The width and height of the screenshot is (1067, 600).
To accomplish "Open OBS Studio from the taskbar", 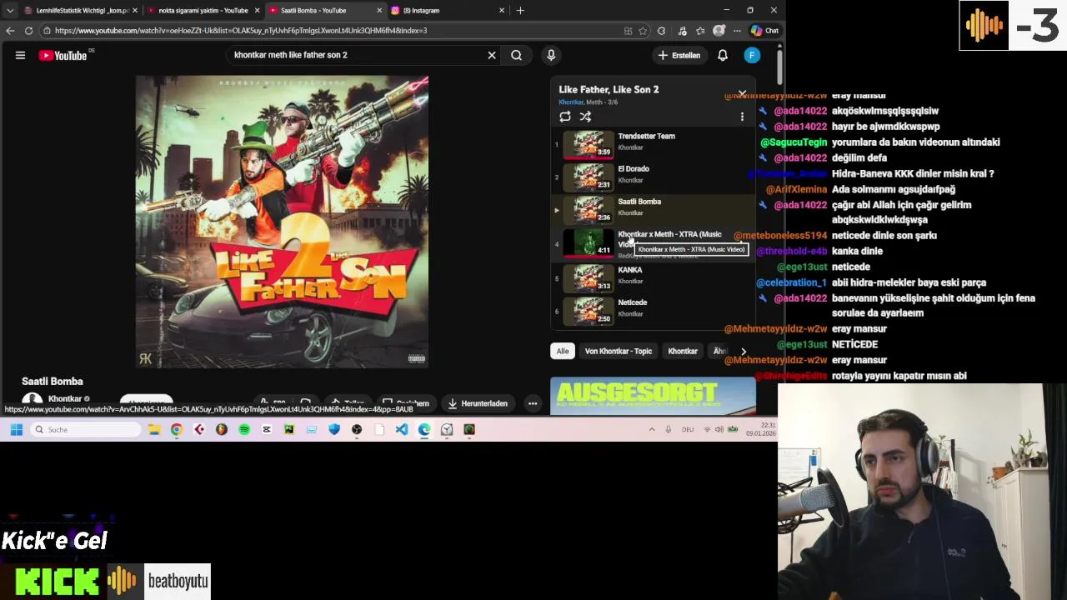I will pyautogui.click(x=357, y=429).
